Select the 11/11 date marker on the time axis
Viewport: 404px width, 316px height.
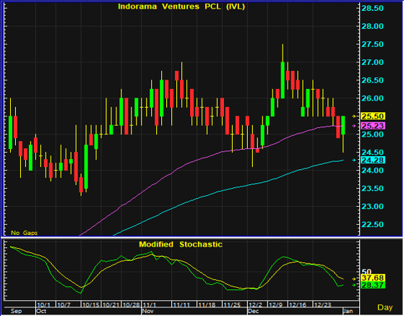click(181, 305)
